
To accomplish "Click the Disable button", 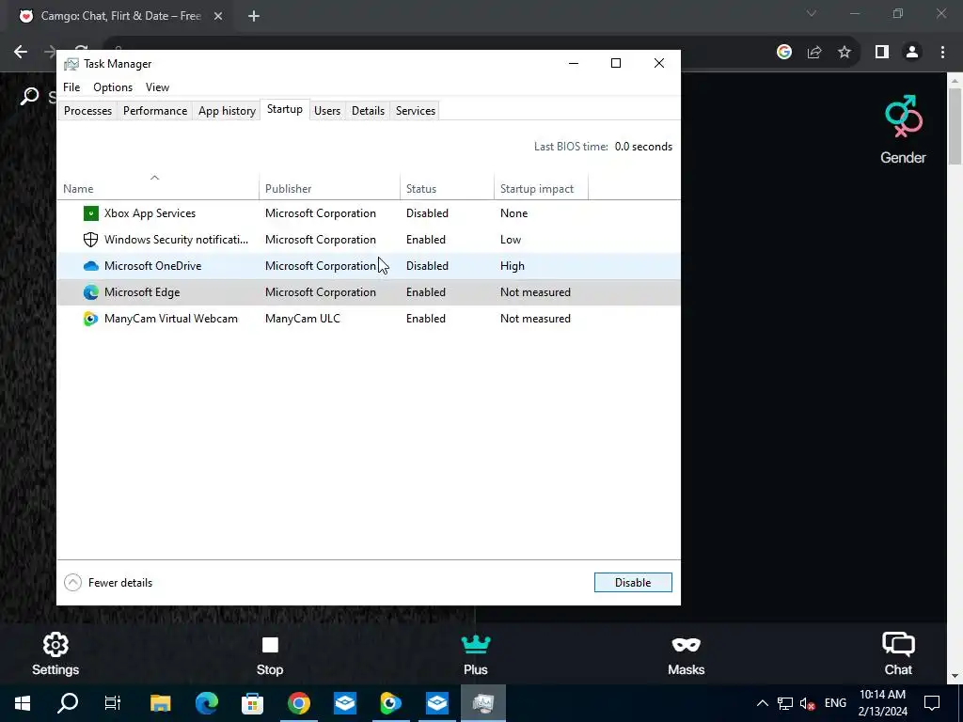I will pyautogui.click(x=633, y=583).
